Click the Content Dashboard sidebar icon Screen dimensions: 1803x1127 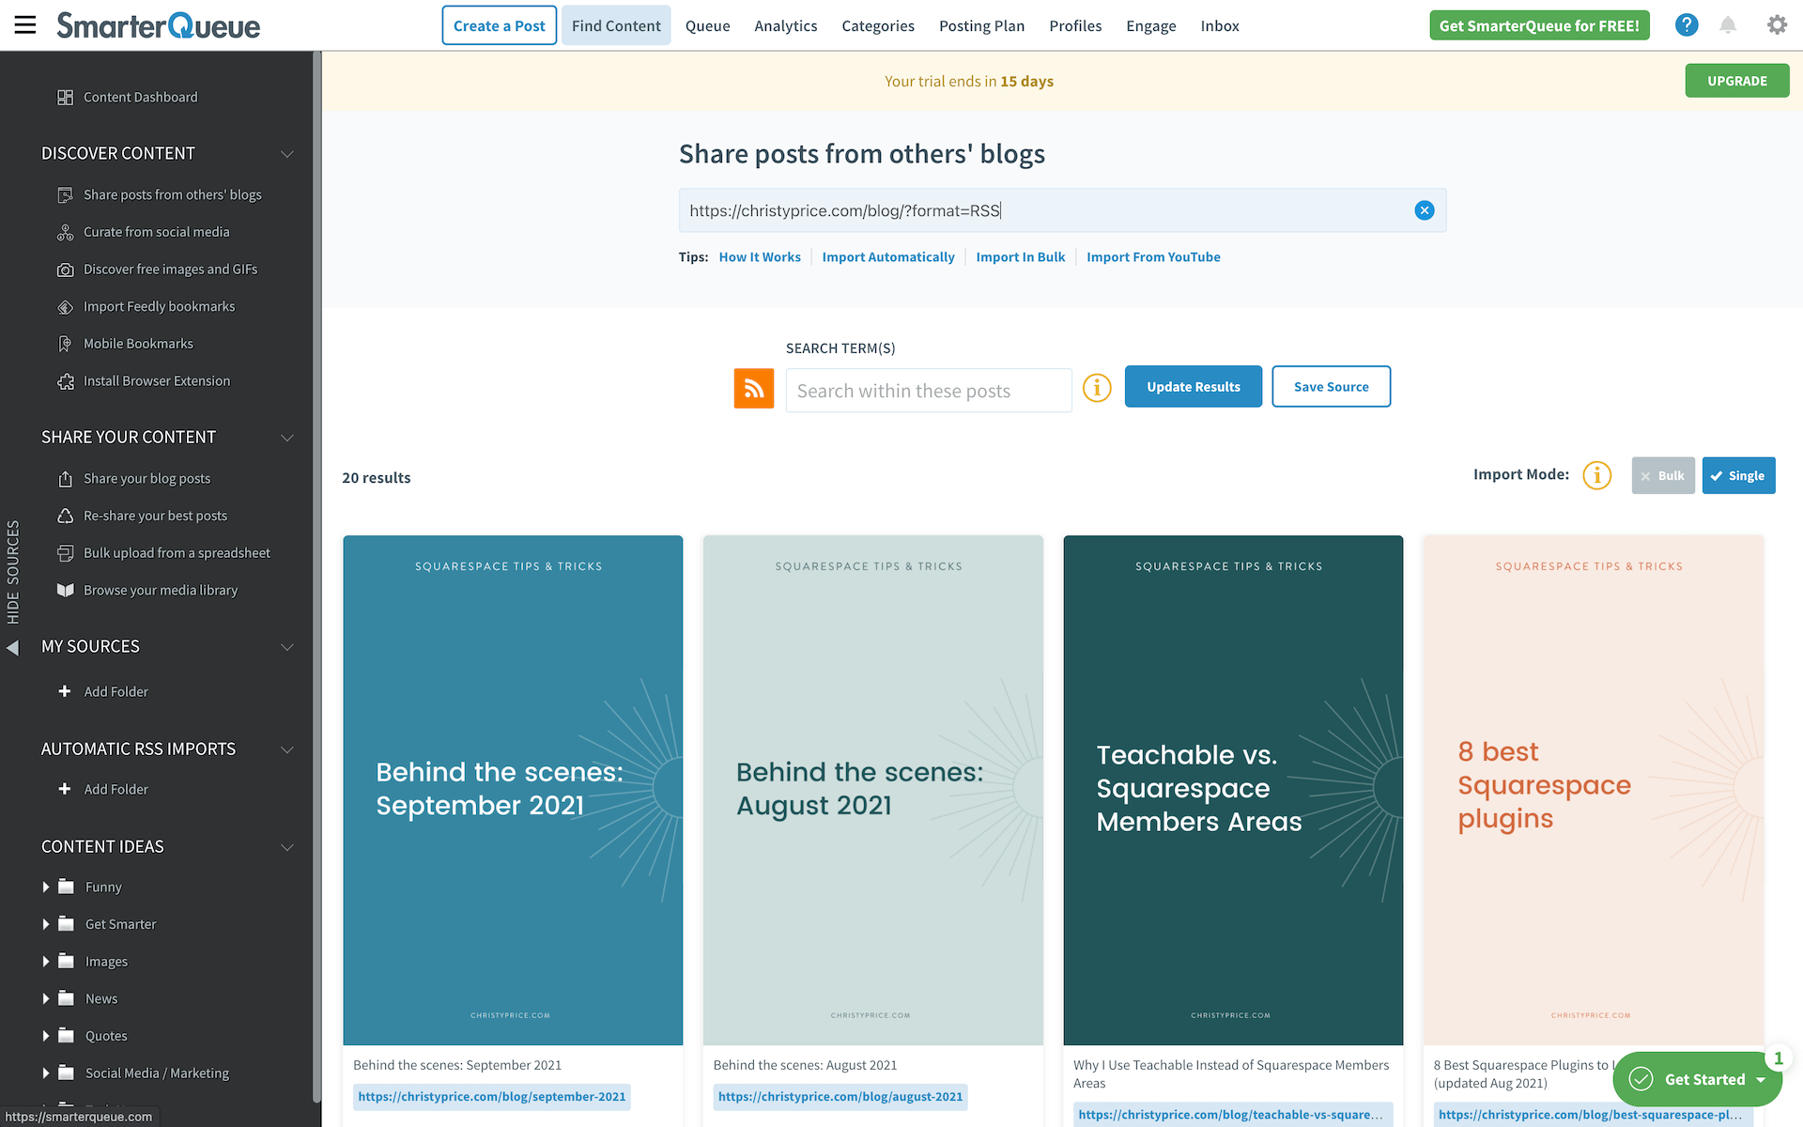65,98
